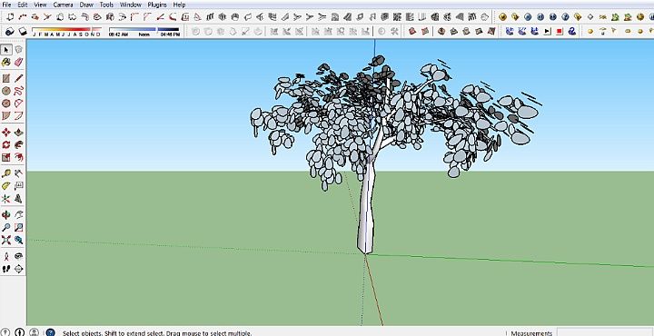Open the Draw menu

(86, 5)
